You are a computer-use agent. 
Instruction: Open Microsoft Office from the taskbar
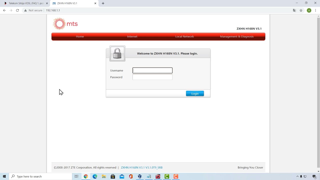tap(131, 176)
